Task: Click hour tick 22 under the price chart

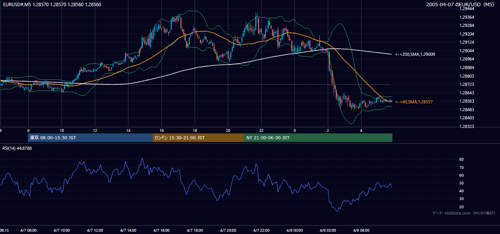Action: click(x=261, y=130)
